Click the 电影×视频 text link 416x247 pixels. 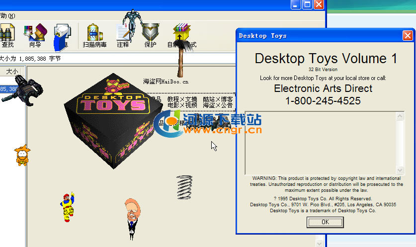coord(182,105)
